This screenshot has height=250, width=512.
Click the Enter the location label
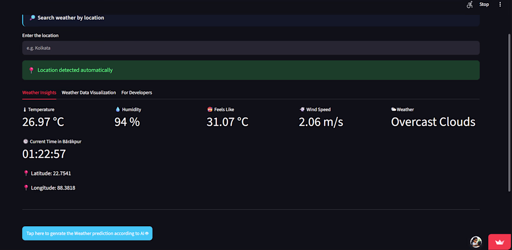(40, 35)
